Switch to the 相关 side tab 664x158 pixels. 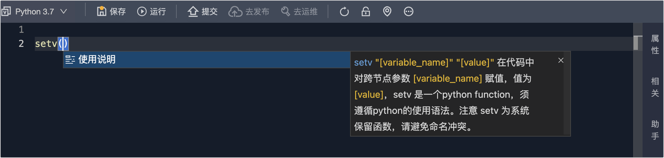[655, 87]
